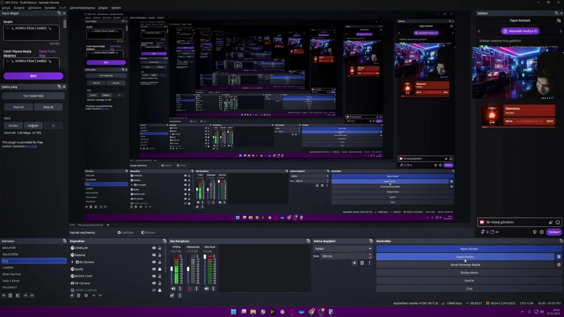Click Stüdyo Modu button

469,273
